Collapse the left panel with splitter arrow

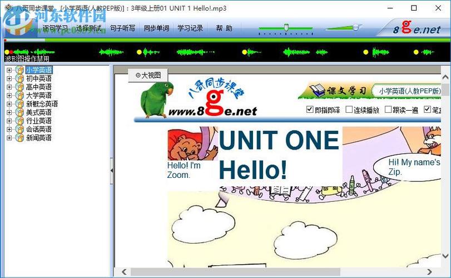coord(112,171)
